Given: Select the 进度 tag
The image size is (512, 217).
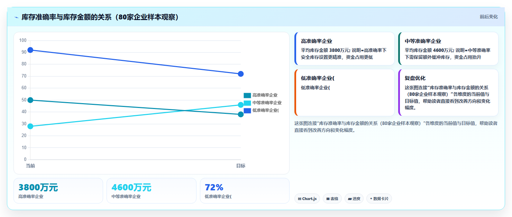Looking at the screenshot, I should coord(354,199).
